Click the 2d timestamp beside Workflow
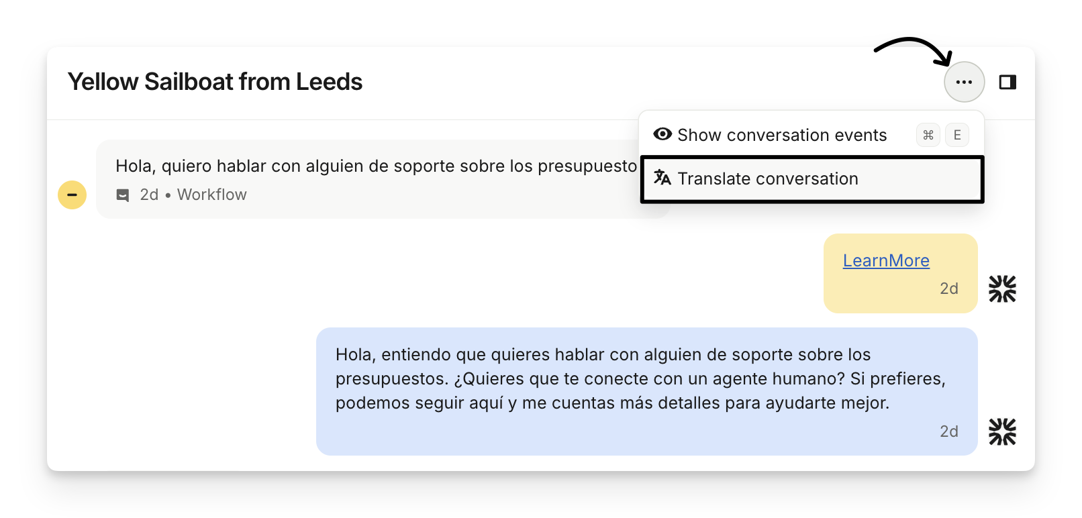 [149, 195]
